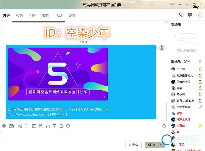Click 黑暗大法师 member avatar
Viewport: 205px width, 151px height.
click(x=173, y=82)
